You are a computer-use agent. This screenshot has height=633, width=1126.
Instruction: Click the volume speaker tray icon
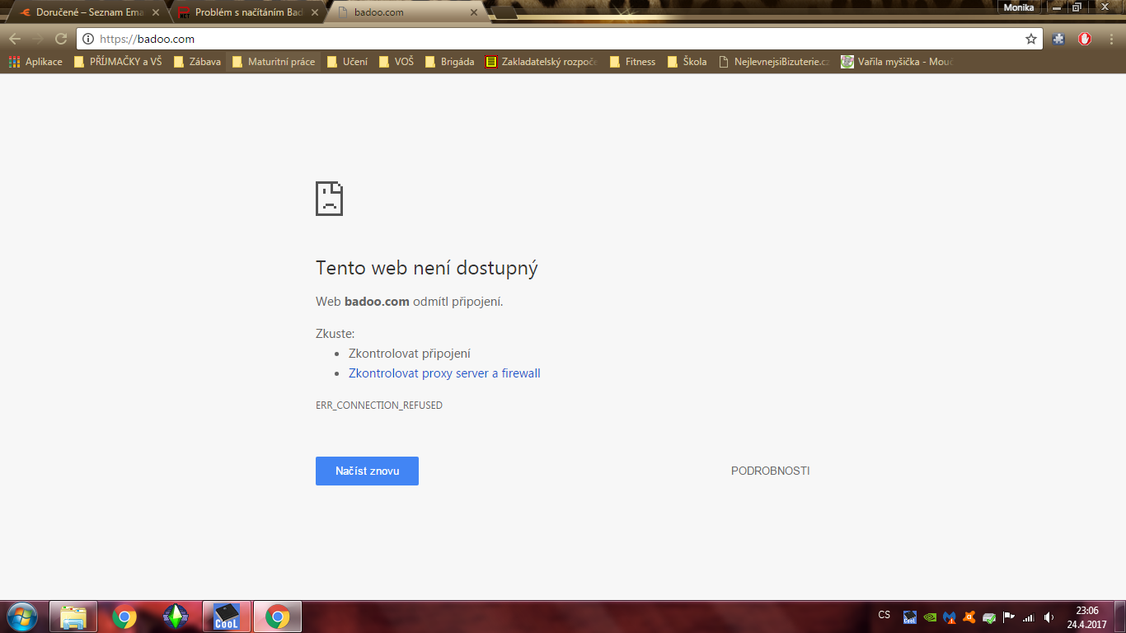(1049, 617)
